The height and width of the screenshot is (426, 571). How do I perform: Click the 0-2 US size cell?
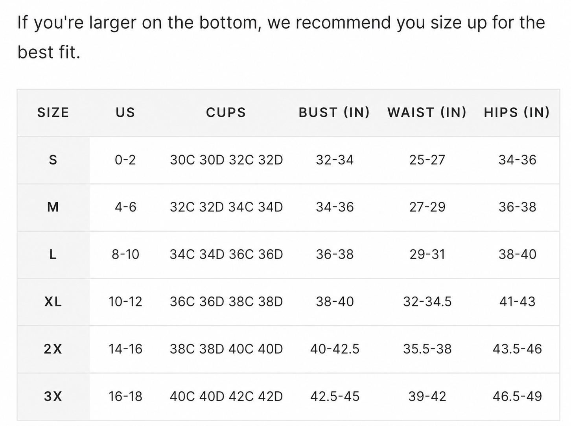(125, 160)
